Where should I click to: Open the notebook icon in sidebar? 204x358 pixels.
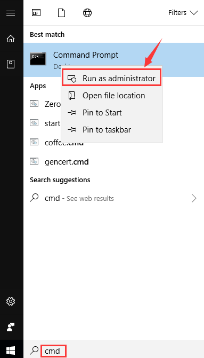click(11, 64)
